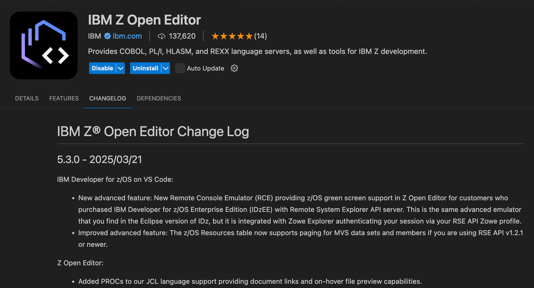Click the five-star rating stars
534x288 pixels.
coord(232,36)
